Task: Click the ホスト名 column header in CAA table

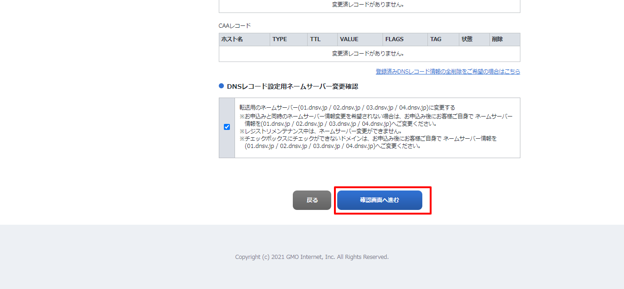Action: 232,39
